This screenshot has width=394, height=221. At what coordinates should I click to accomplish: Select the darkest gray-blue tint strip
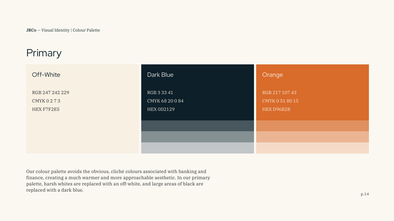198,126
